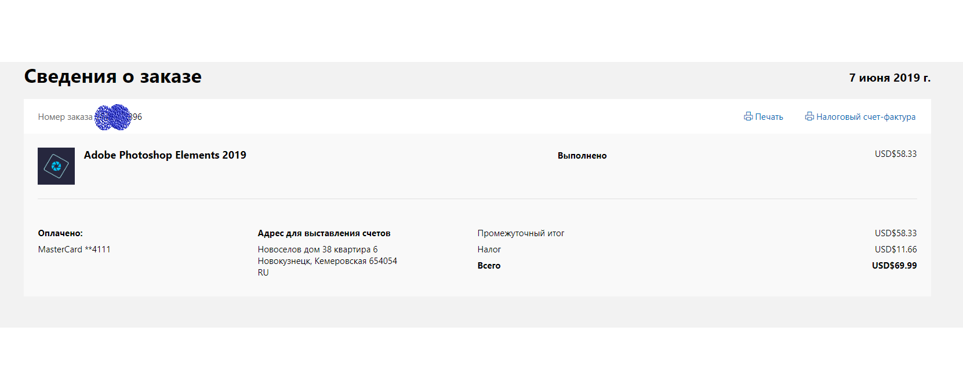This screenshot has height=389, width=963.
Task: Click the Промежуточный итог label
Action: [x=521, y=233]
